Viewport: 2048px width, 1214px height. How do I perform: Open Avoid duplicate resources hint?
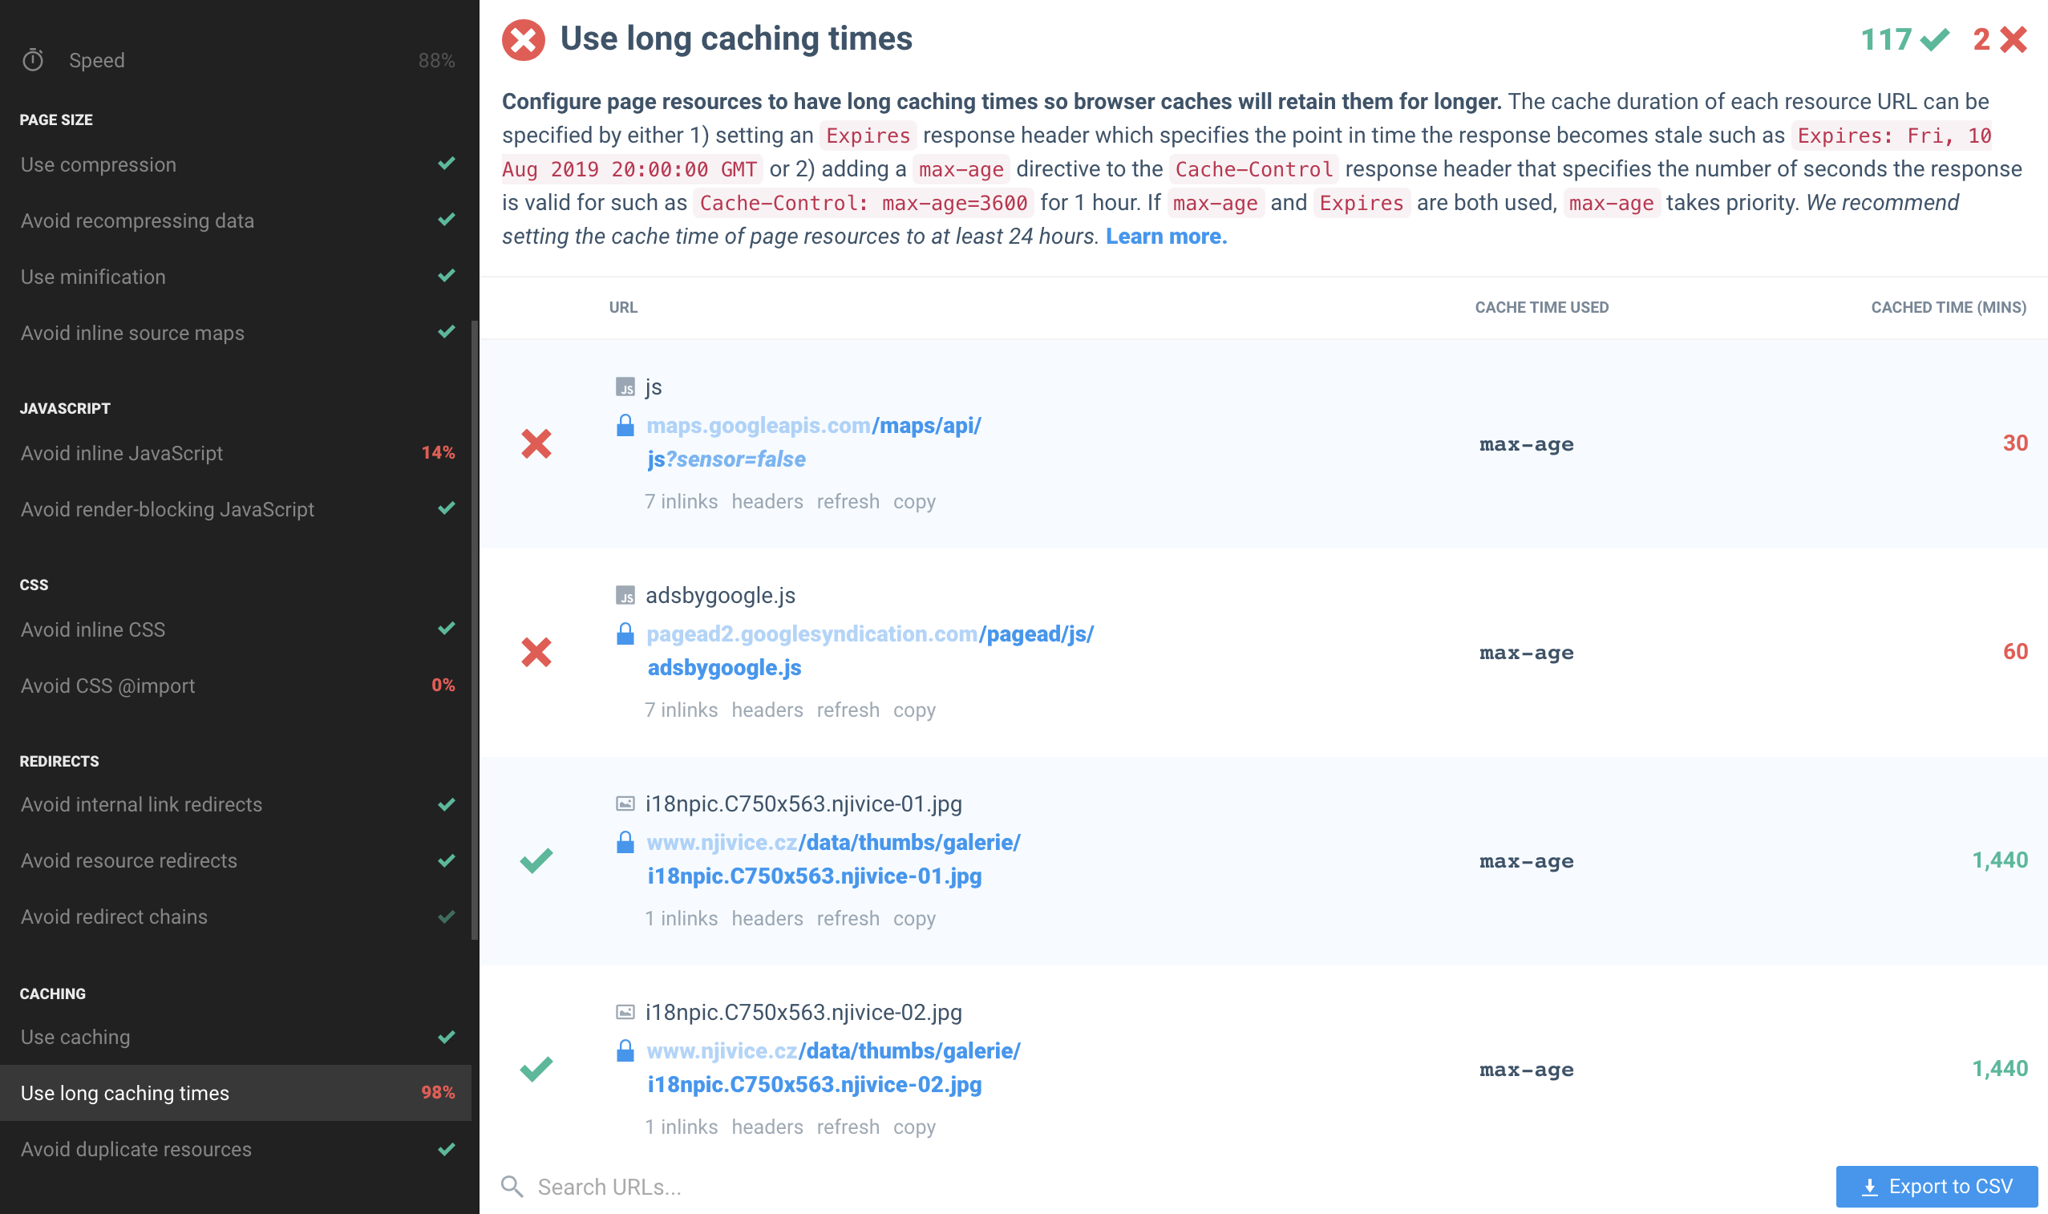(136, 1149)
